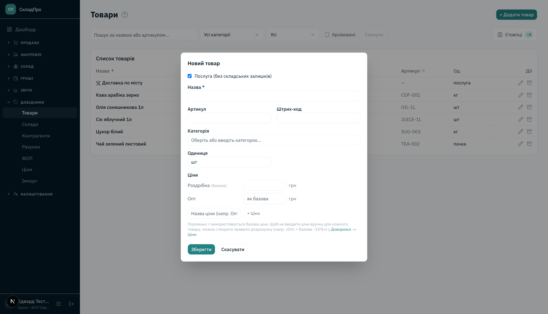548x314 pixels.
Task: Click the logout icon in sidebar footer
Action: (x=71, y=304)
